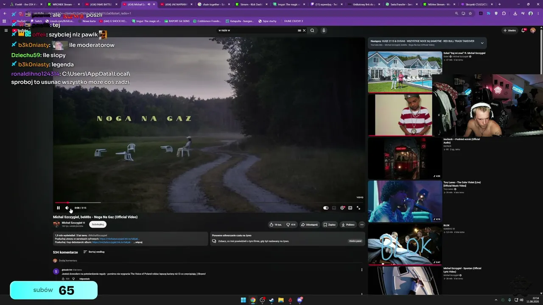Open Steam from the taskbar
Screen dimensions: 543x305
pos(271,300)
